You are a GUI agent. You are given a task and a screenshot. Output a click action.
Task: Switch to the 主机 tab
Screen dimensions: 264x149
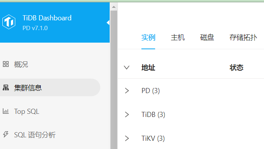(177, 37)
